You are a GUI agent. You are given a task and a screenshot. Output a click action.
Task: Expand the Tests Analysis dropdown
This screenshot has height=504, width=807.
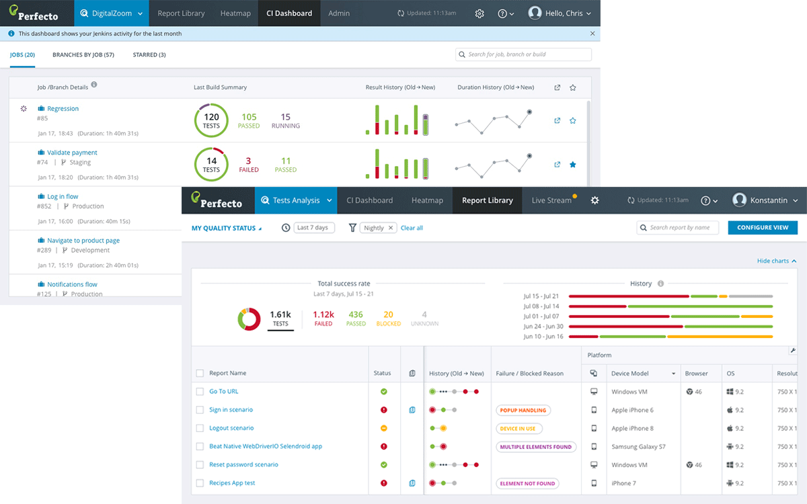coord(296,200)
